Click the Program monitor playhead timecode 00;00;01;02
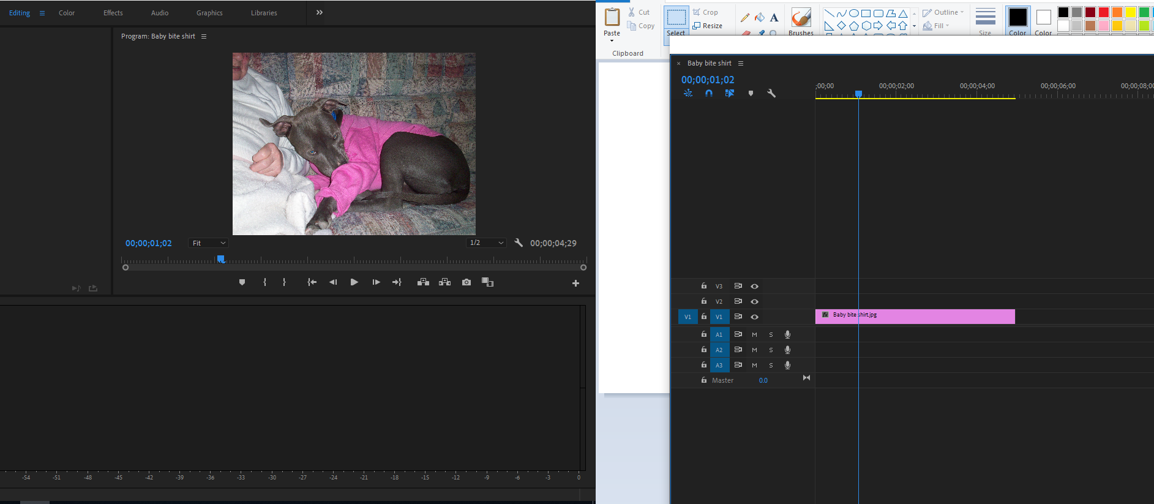 (x=149, y=243)
